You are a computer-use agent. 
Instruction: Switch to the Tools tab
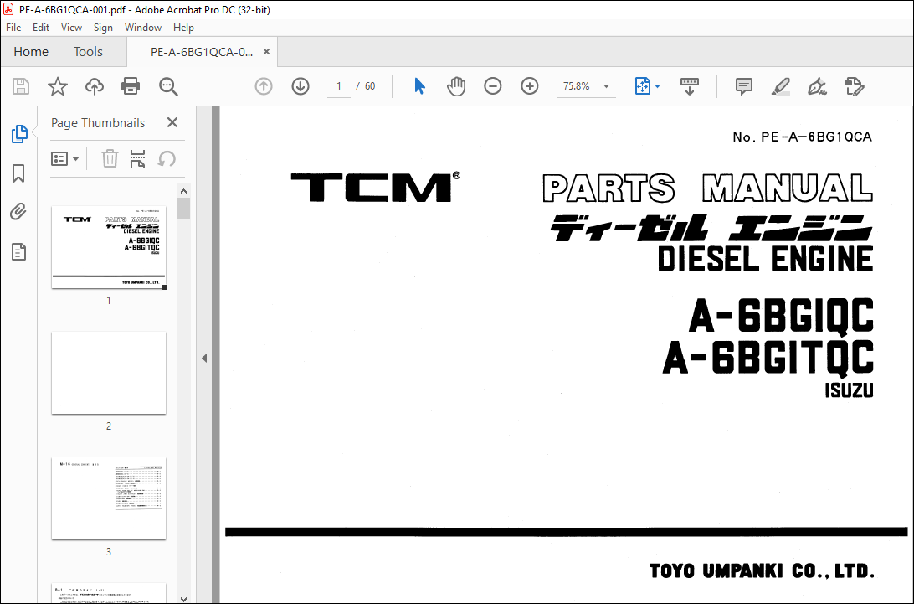click(88, 51)
